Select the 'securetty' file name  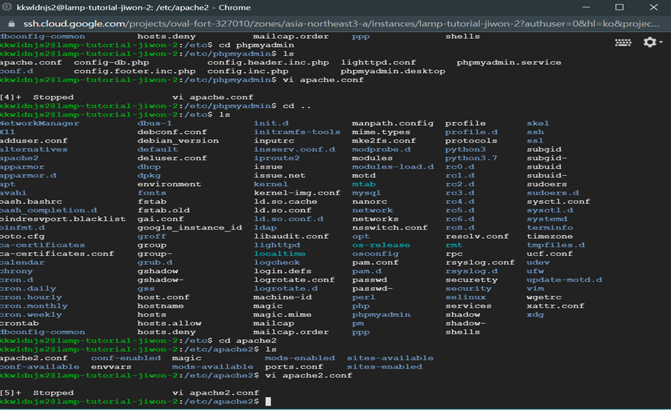click(472, 280)
